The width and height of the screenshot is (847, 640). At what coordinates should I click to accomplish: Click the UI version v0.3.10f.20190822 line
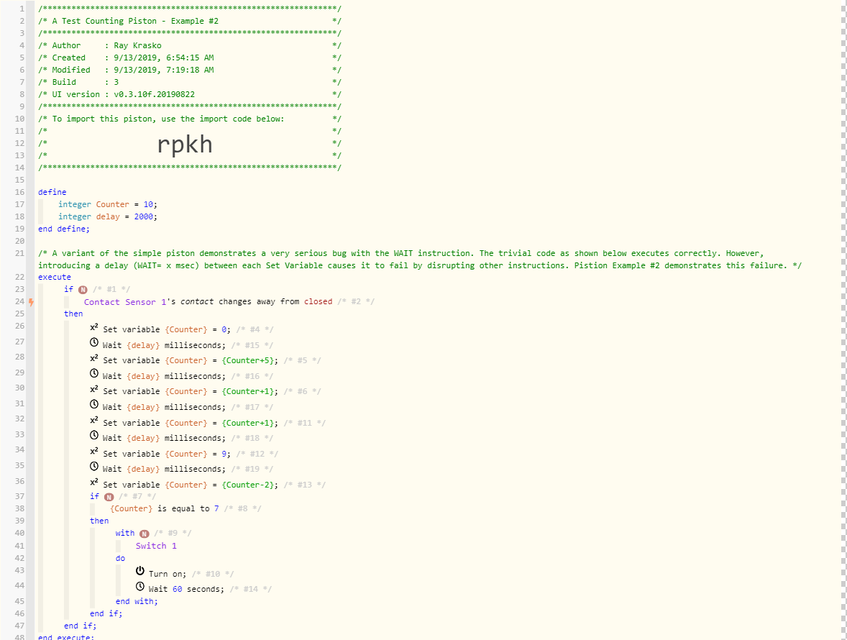point(190,94)
